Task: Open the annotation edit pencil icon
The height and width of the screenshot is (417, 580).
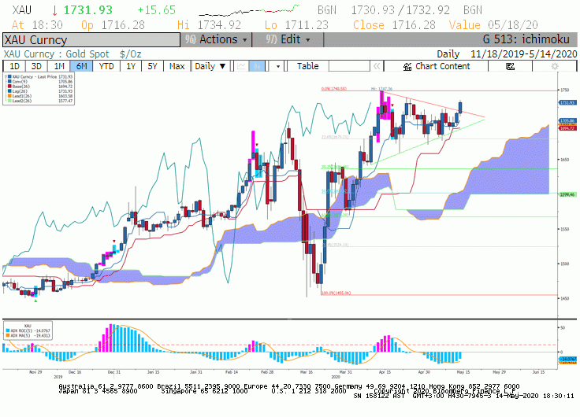Action: point(510,66)
